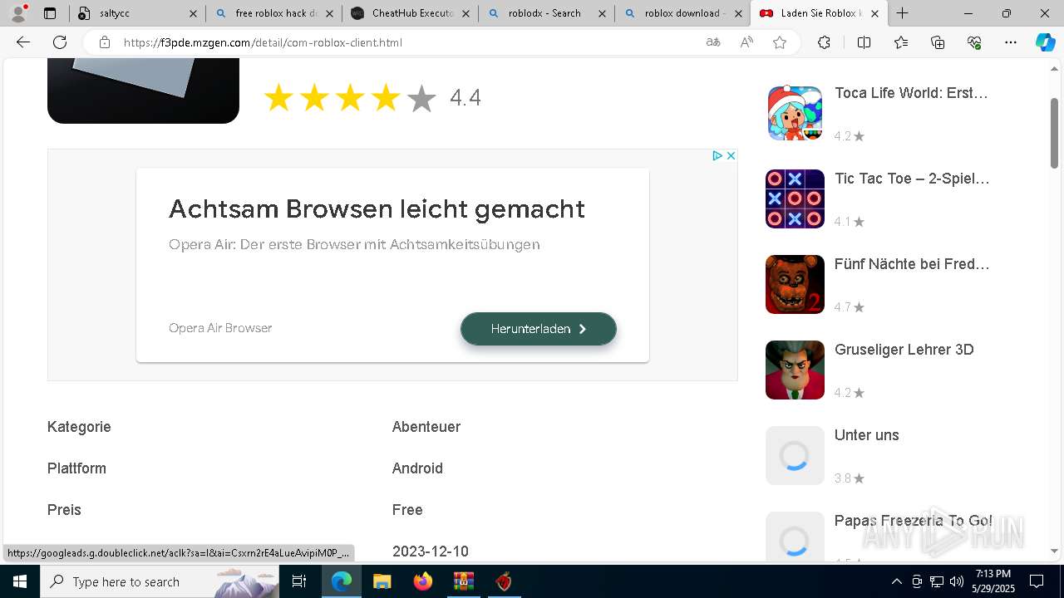Image resolution: width=1064 pixels, height=598 pixels.
Task: Close the Laden Sie Roblox tab
Action: pos(874,13)
